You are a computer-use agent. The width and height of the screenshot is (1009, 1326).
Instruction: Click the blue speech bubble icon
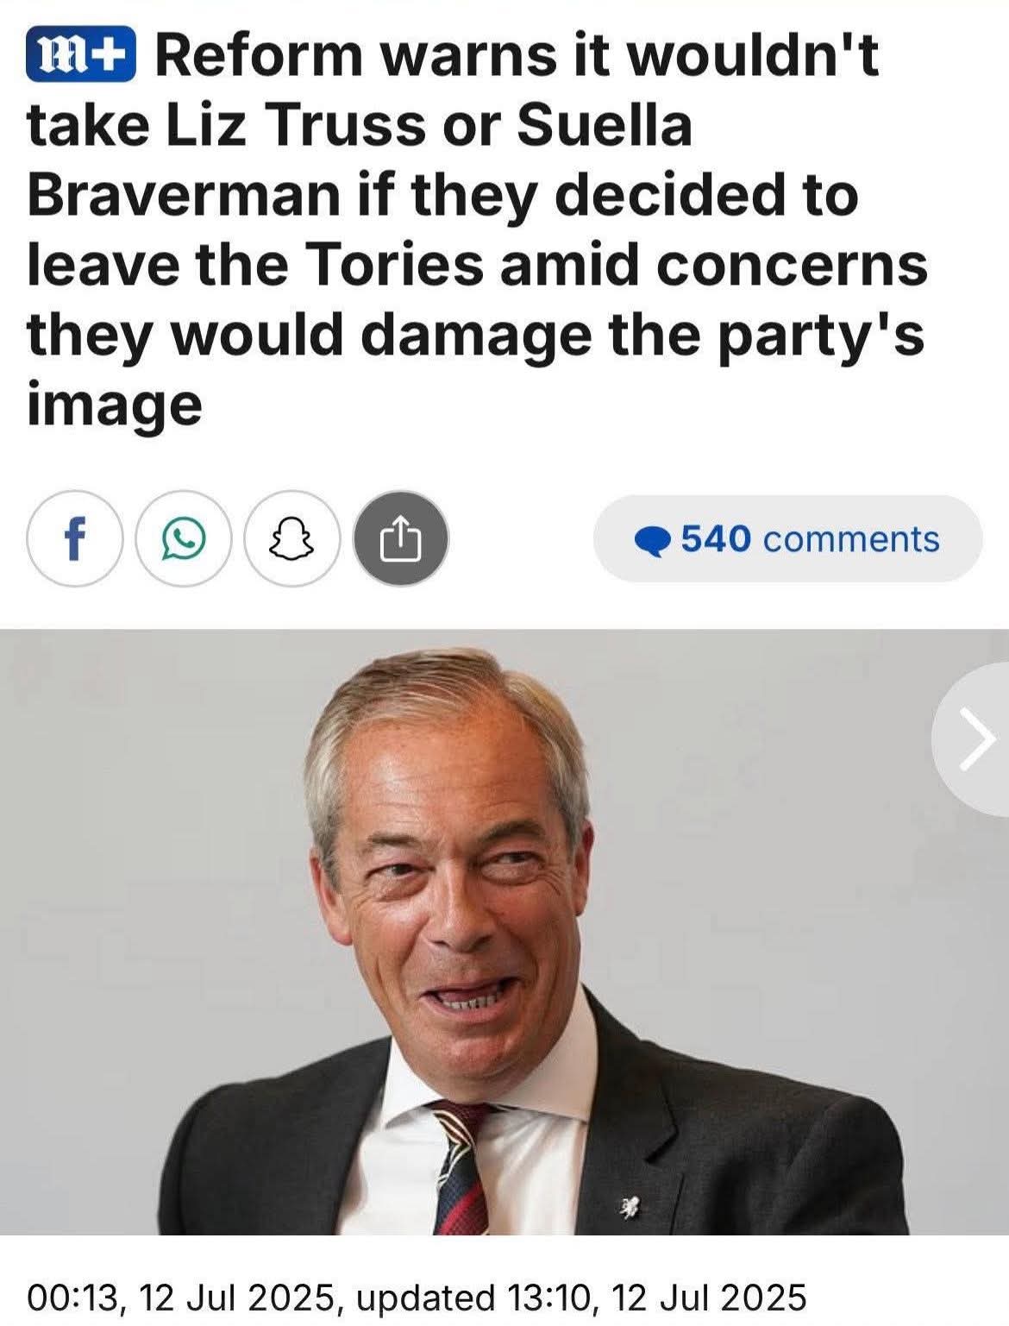tap(653, 540)
